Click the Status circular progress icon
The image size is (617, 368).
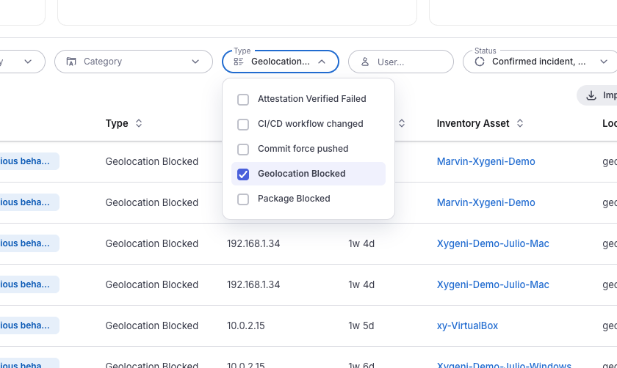pyautogui.click(x=480, y=62)
